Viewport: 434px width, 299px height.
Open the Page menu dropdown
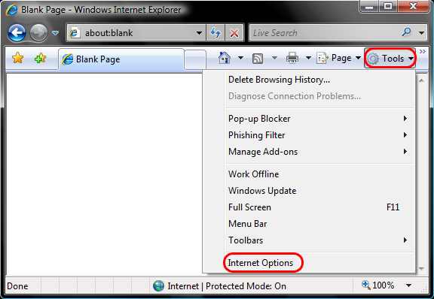point(339,58)
